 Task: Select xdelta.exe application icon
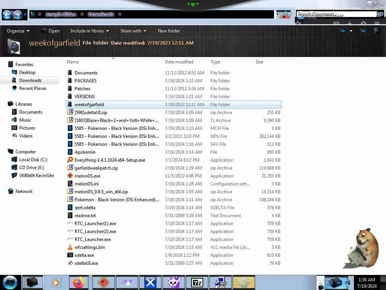(70, 255)
